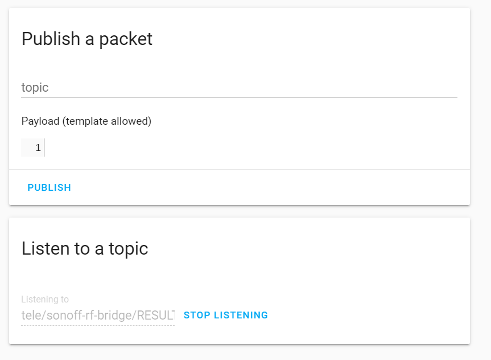Click the divider line above PUBLISH
Viewport: 491px width, 360px height.
point(239,170)
